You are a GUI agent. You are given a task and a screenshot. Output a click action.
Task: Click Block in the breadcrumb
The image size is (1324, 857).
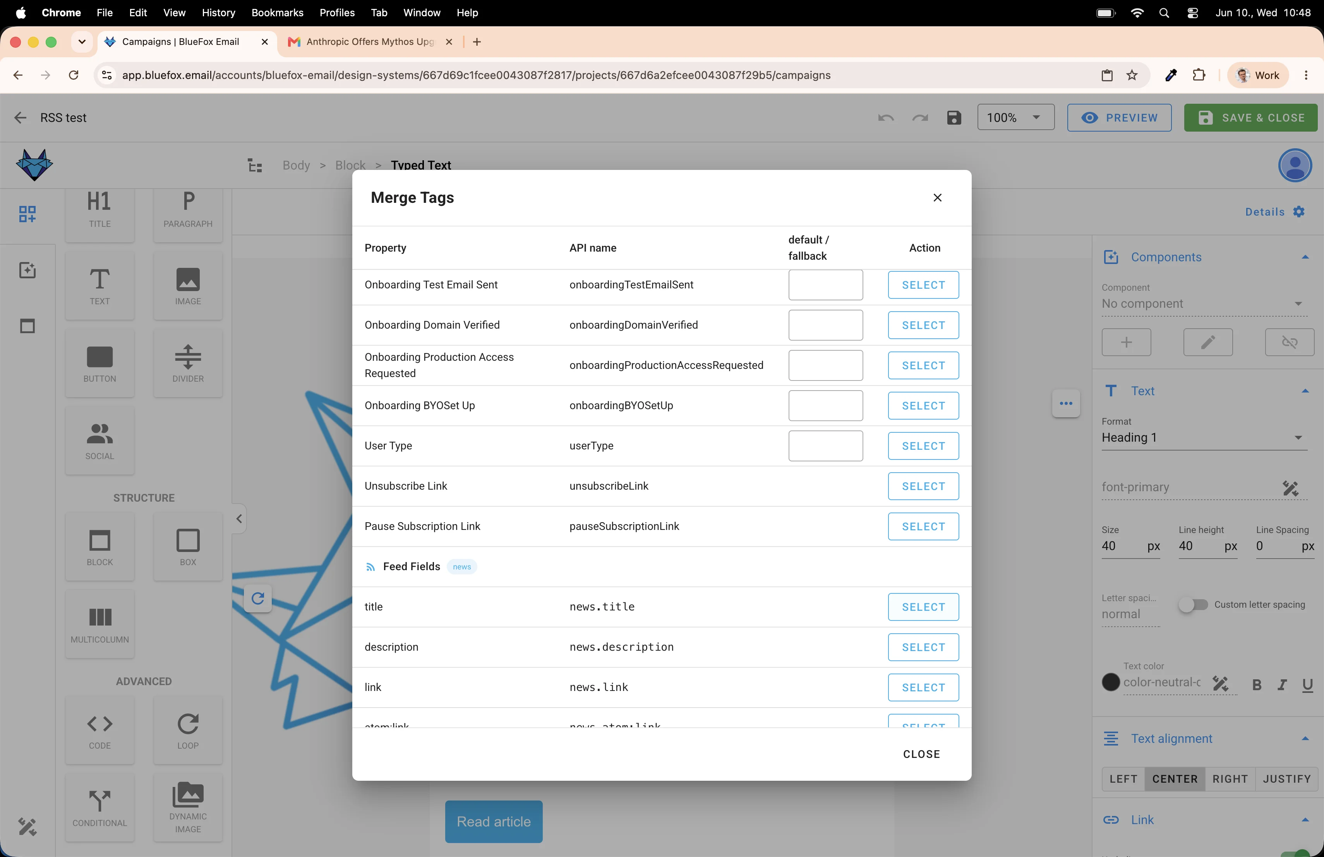point(350,165)
